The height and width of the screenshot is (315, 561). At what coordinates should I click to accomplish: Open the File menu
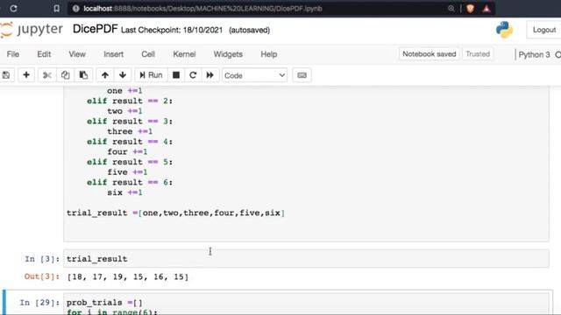point(13,54)
